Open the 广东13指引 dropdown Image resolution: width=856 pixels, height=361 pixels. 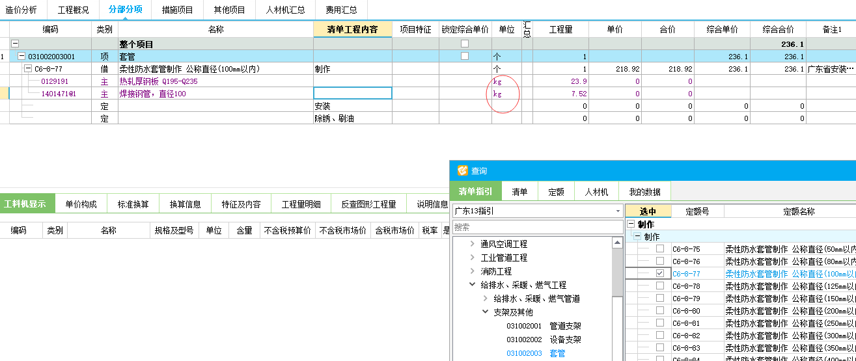(x=617, y=211)
